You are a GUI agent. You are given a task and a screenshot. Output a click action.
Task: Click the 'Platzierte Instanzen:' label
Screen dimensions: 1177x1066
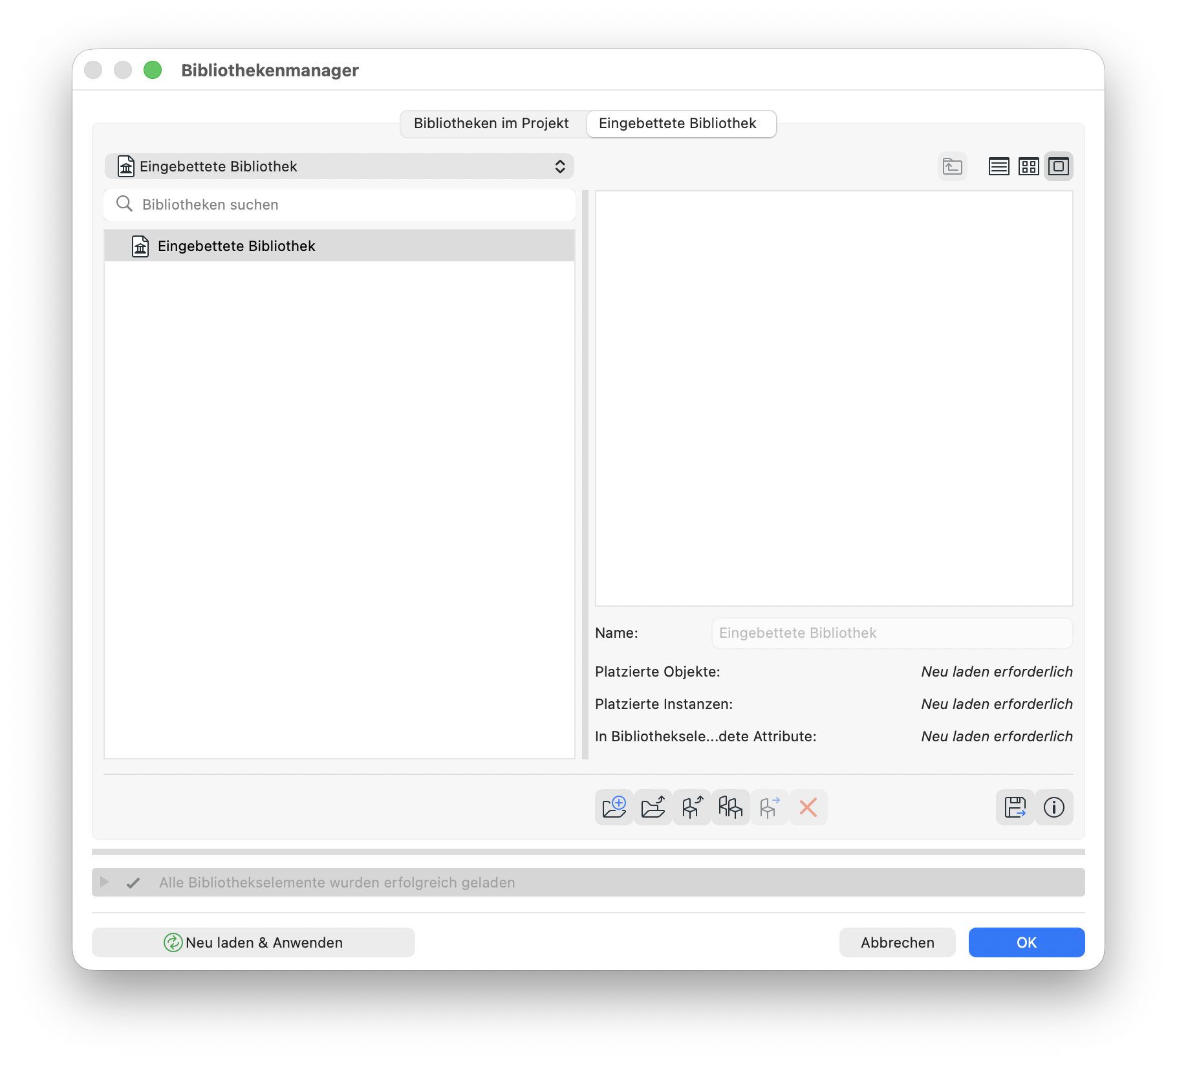coord(664,704)
